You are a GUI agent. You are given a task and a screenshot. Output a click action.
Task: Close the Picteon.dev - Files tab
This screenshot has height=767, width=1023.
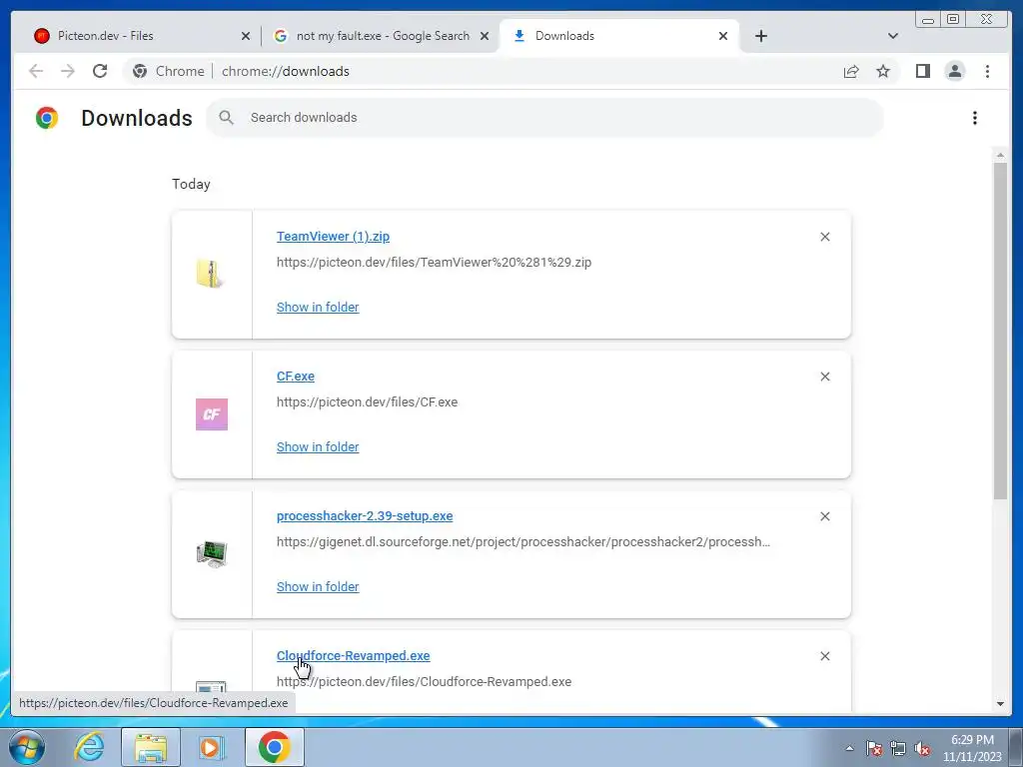[x=246, y=36]
